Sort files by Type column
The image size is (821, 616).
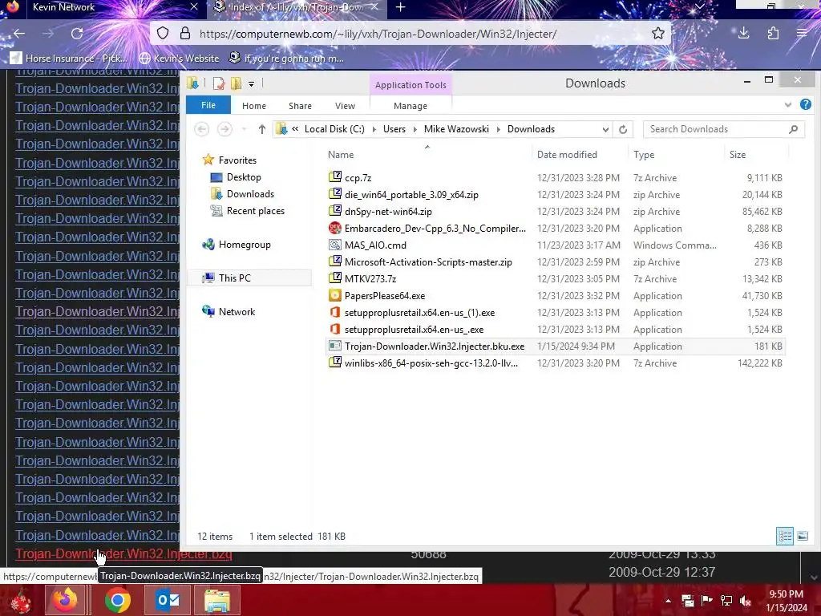click(x=644, y=155)
